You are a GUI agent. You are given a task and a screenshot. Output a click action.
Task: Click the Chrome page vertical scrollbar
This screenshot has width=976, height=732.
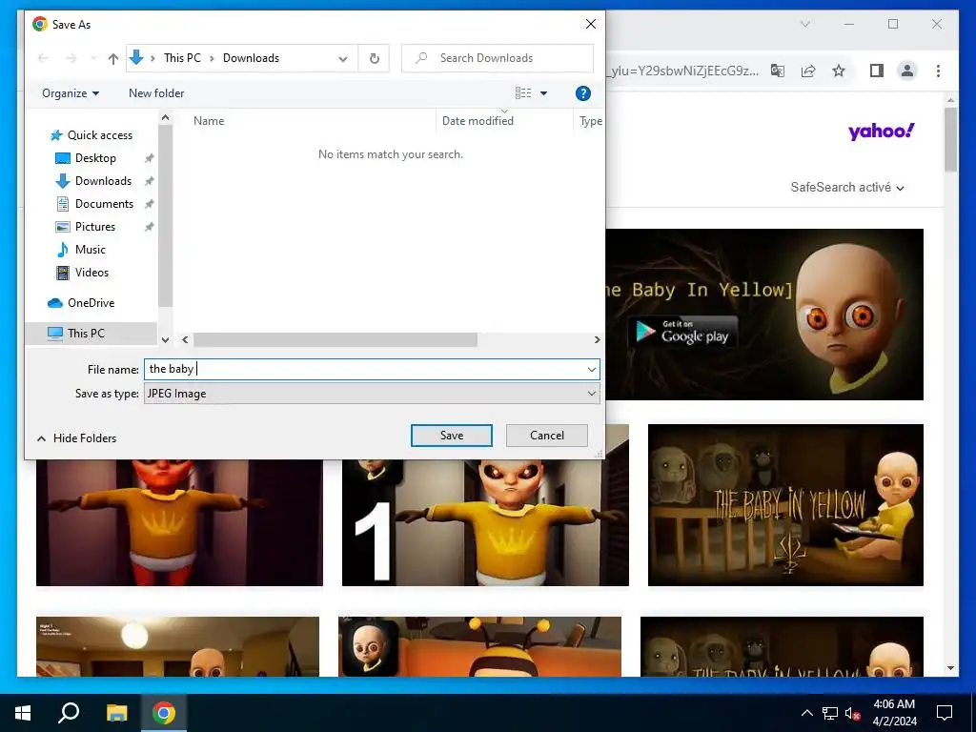[x=950, y=140]
